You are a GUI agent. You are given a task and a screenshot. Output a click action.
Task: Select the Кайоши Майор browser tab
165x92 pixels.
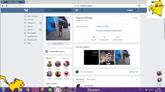(x=13, y=2)
